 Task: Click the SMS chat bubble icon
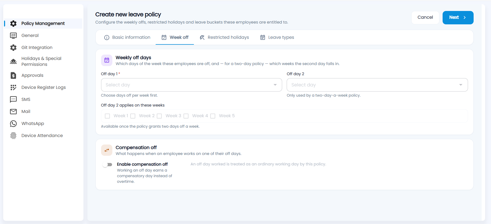[13, 100]
